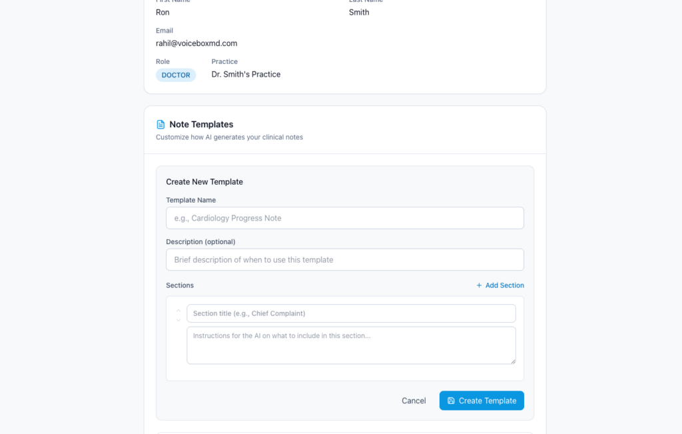This screenshot has height=434, width=682.
Task: Click the save icon in Create Template
Action: coord(451,401)
